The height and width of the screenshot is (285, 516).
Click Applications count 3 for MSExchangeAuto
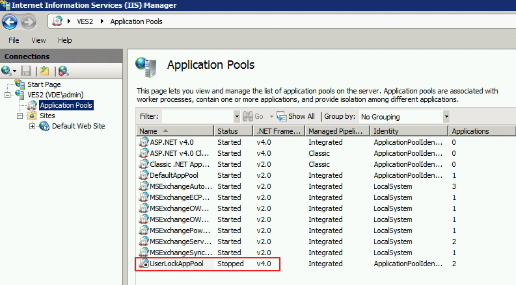(454, 186)
